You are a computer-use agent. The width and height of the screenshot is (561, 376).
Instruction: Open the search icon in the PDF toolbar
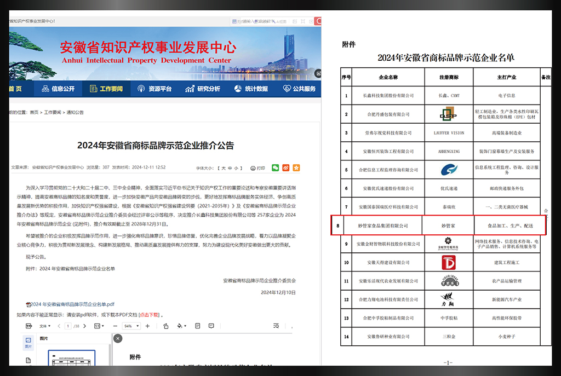click(276, 326)
